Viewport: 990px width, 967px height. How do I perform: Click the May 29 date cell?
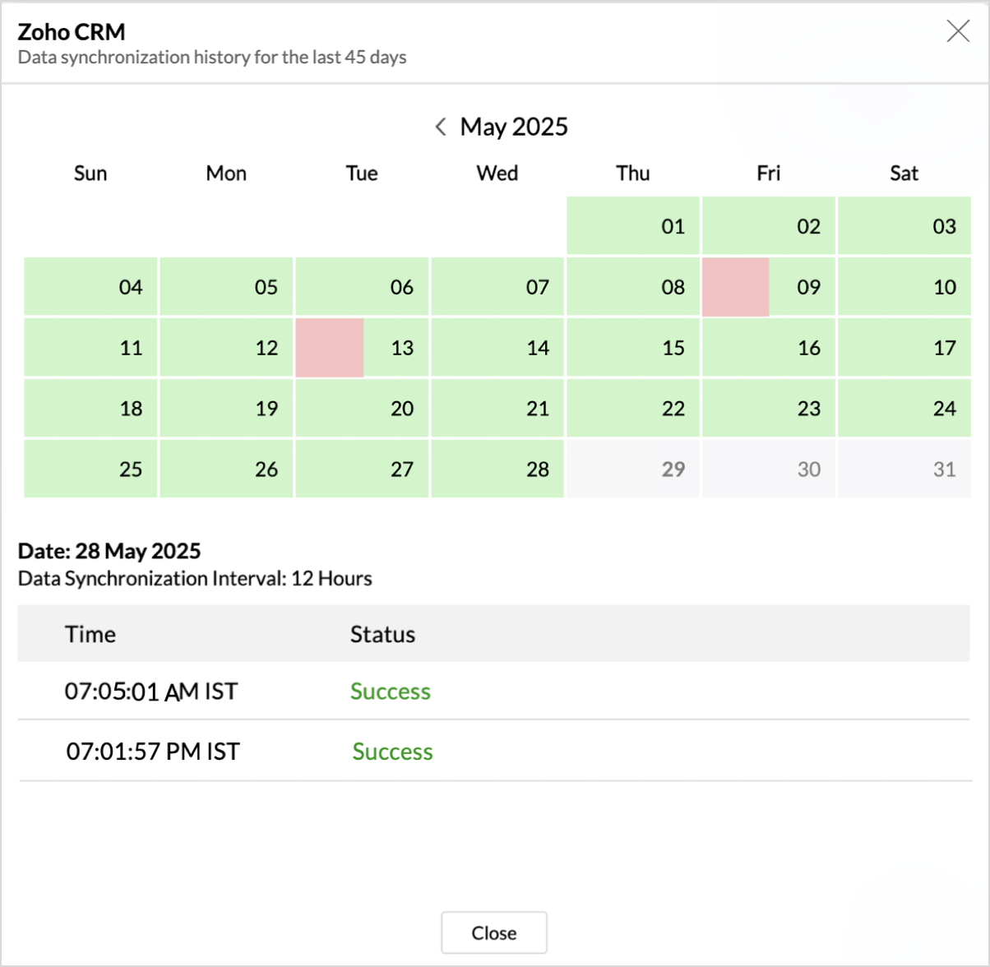click(x=633, y=469)
